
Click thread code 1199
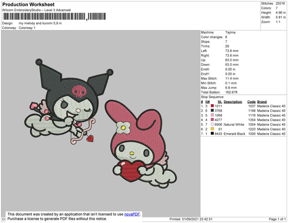252,111
